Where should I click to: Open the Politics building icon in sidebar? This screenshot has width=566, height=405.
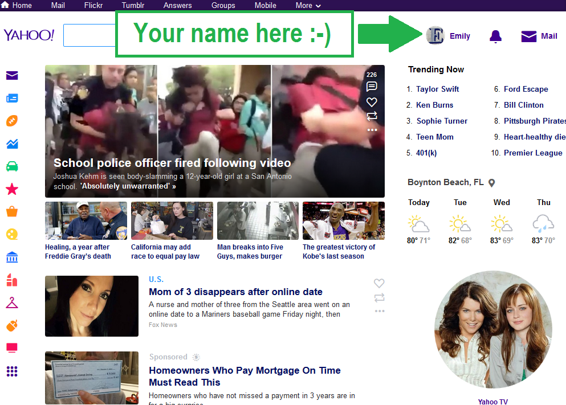tap(12, 257)
